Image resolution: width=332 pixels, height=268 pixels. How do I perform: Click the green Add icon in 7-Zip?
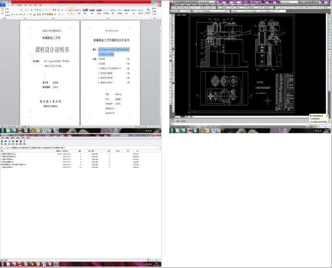2,141
